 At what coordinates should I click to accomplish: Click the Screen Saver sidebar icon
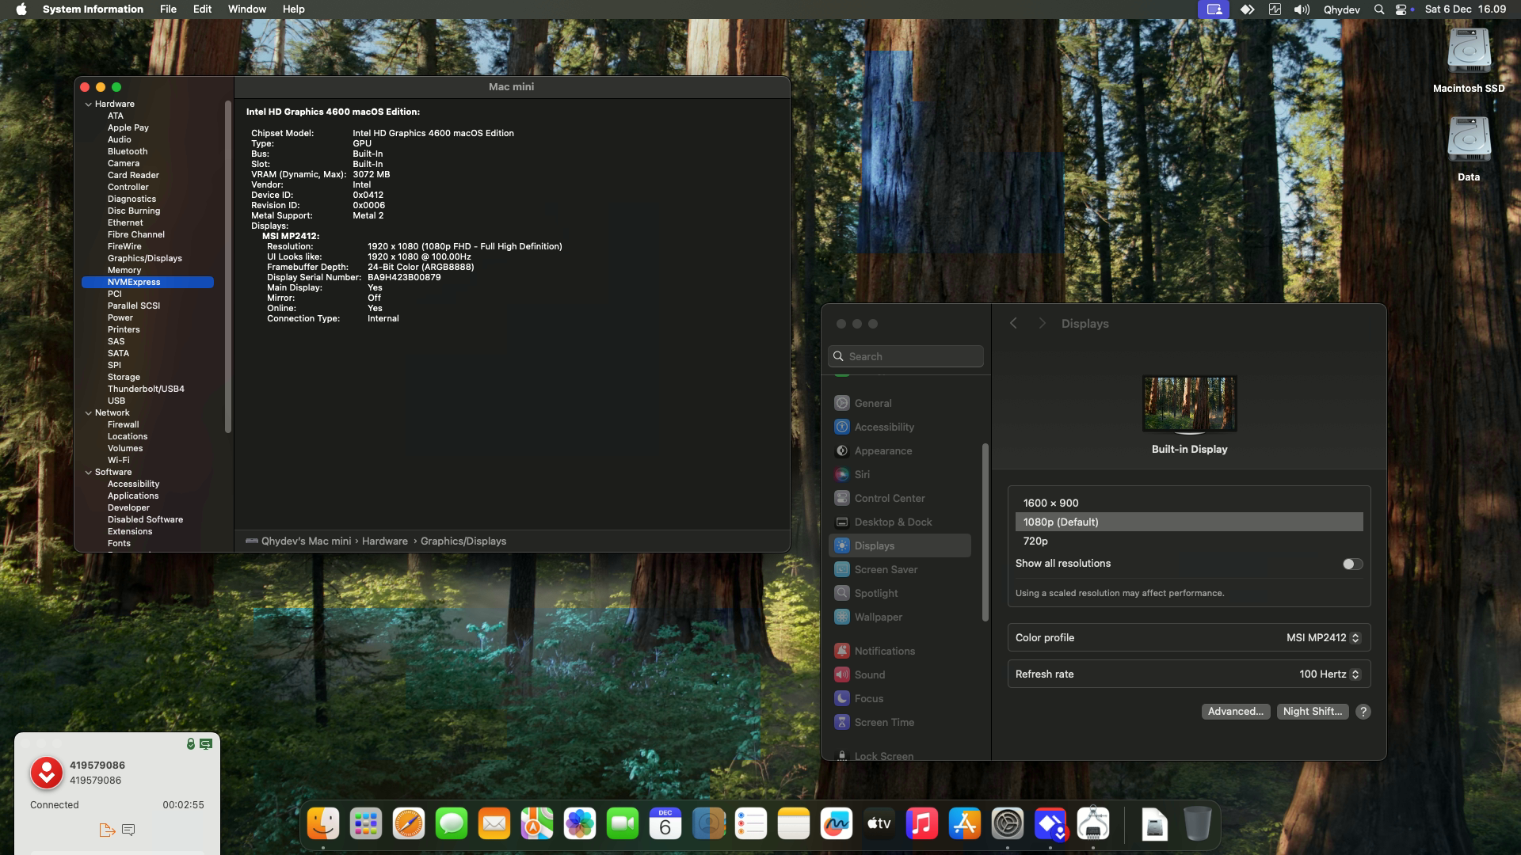pyautogui.click(x=841, y=569)
